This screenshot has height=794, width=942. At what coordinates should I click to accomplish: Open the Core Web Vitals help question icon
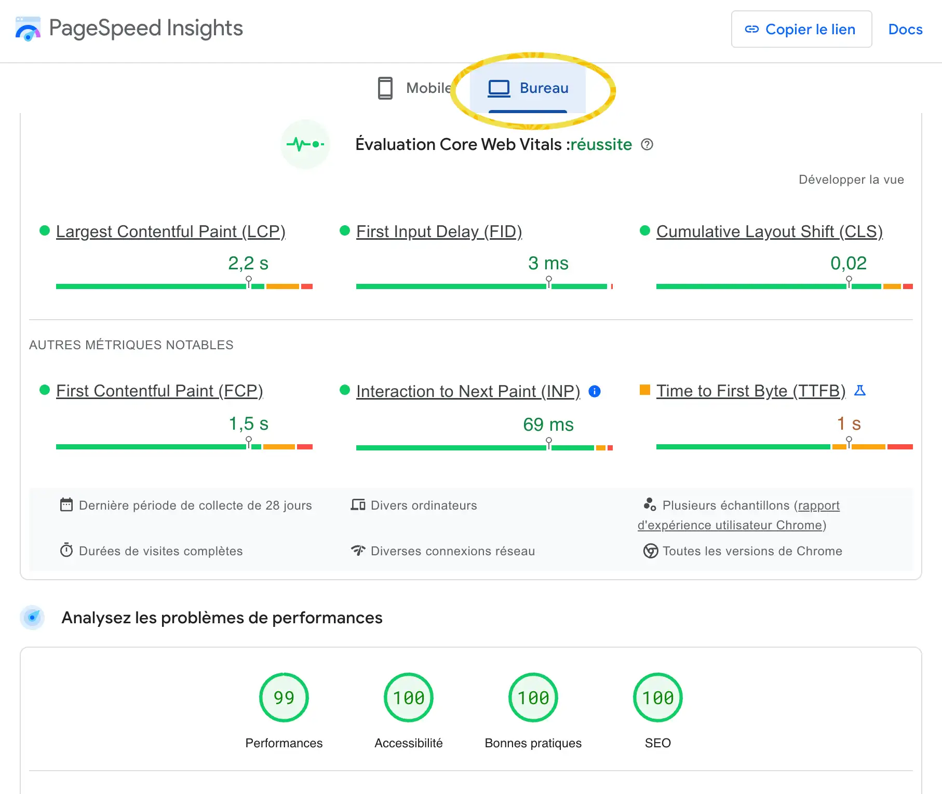click(647, 144)
